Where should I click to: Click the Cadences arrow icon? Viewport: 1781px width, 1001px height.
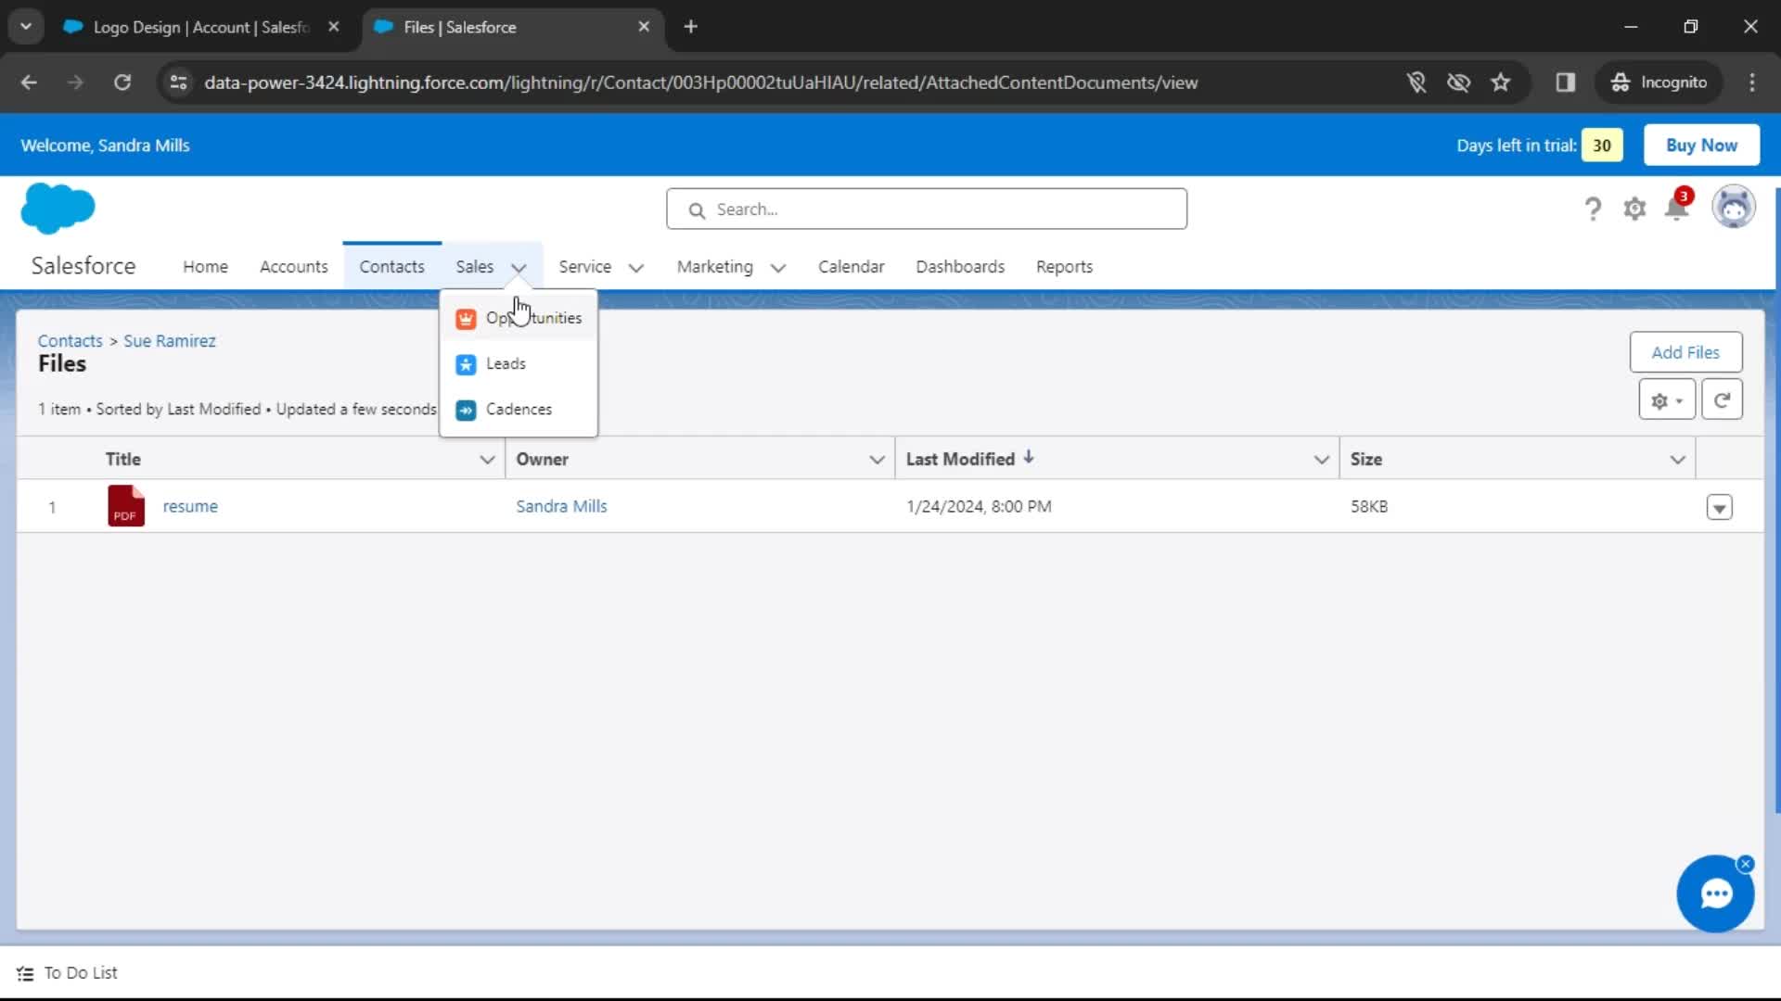[466, 410]
